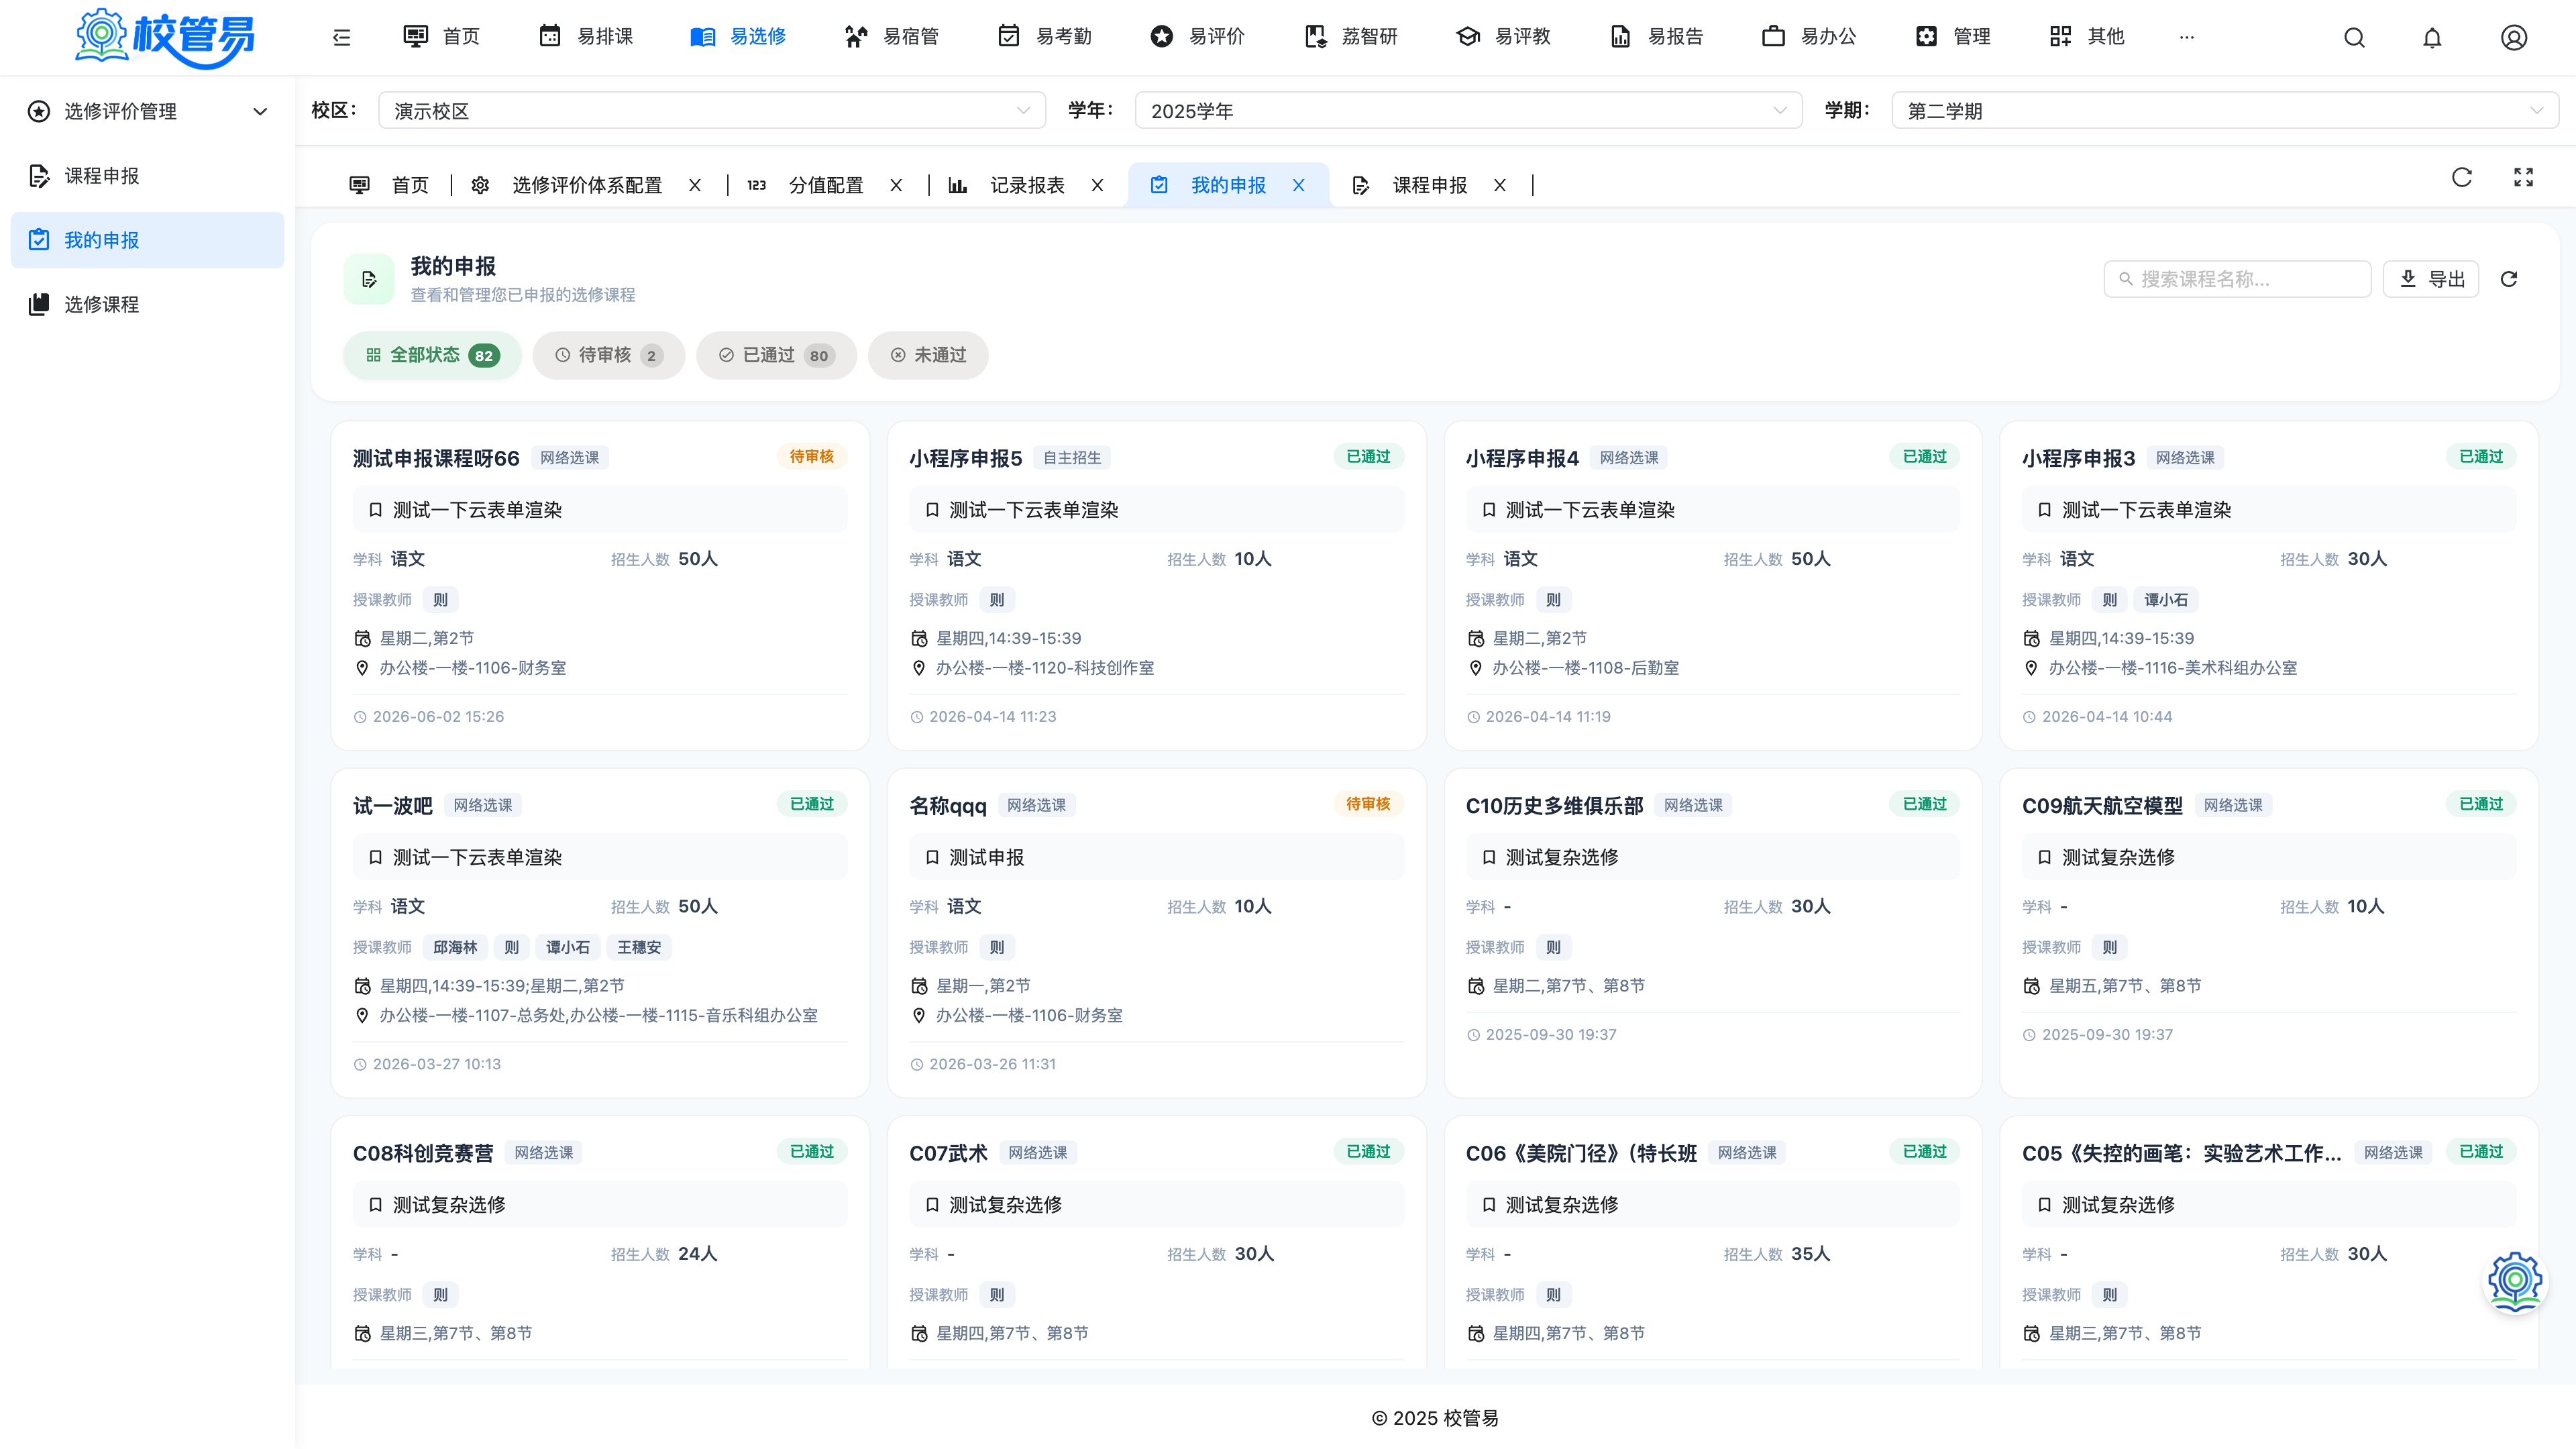Open 易评价 module
The width and height of the screenshot is (2576, 1449).
click(x=1197, y=37)
